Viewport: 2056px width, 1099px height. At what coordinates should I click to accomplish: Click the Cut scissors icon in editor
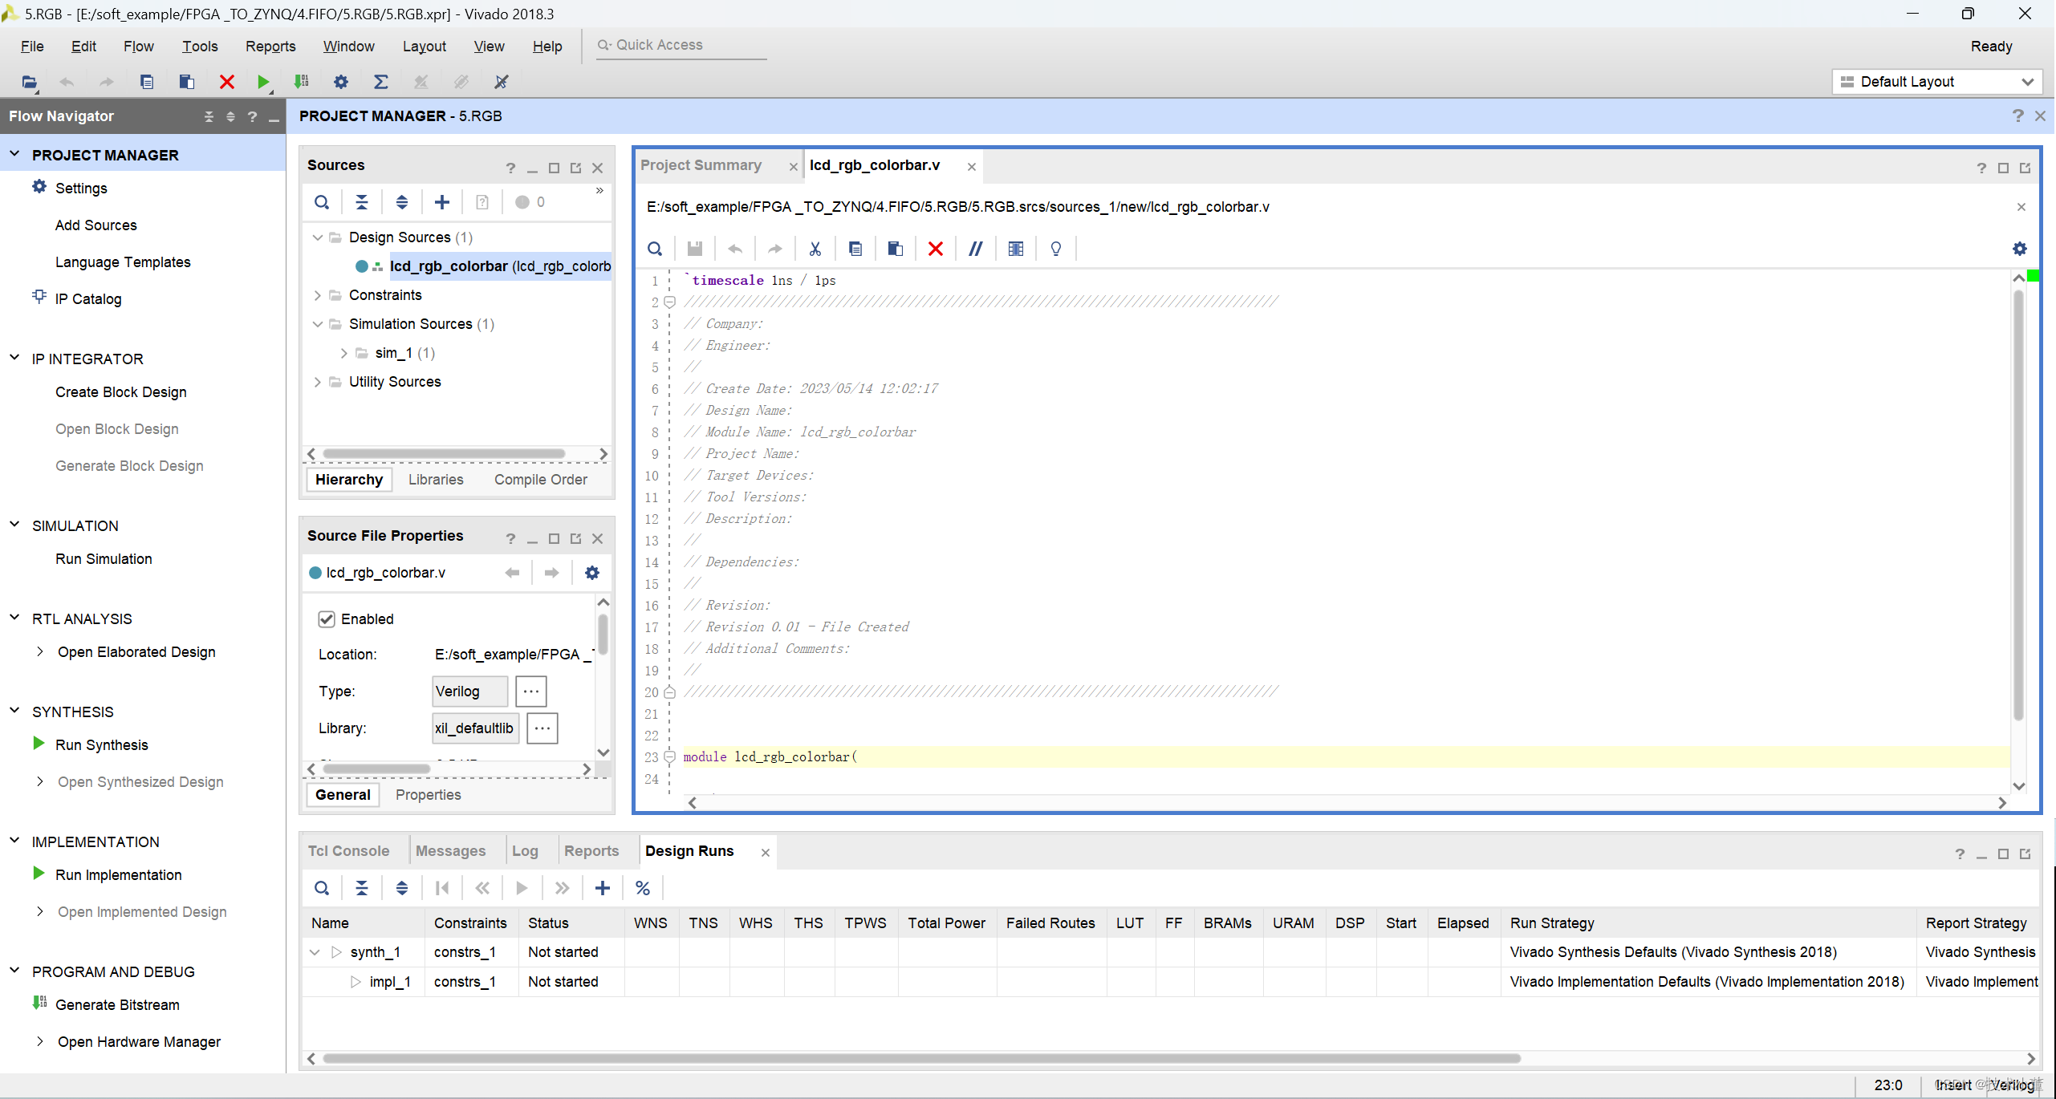pyautogui.click(x=815, y=249)
